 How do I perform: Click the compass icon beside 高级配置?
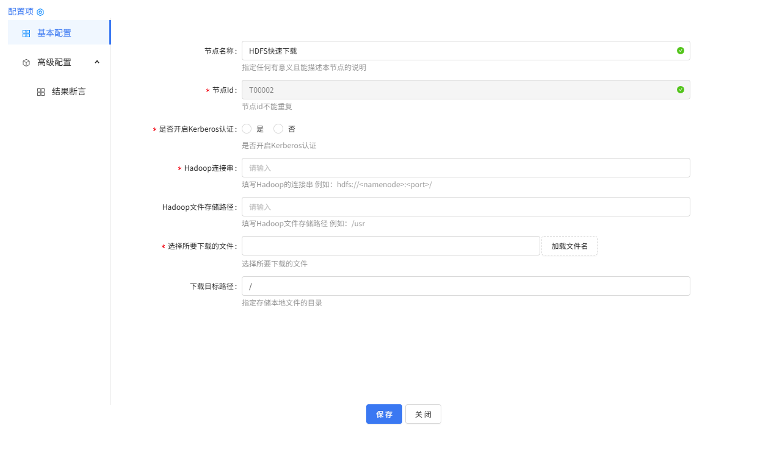[x=26, y=62]
